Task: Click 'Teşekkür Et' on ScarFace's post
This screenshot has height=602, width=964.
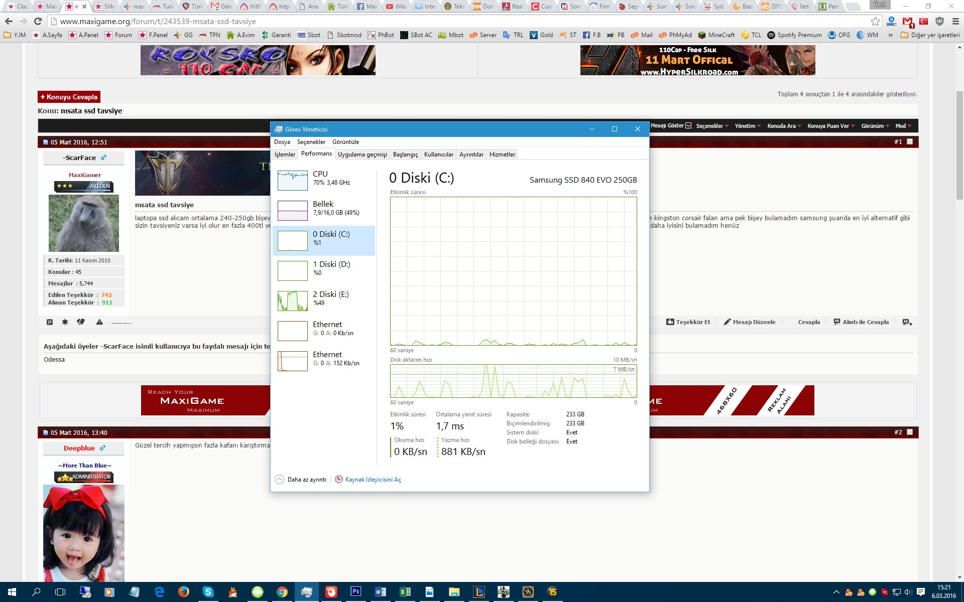Action: pyautogui.click(x=688, y=322)
